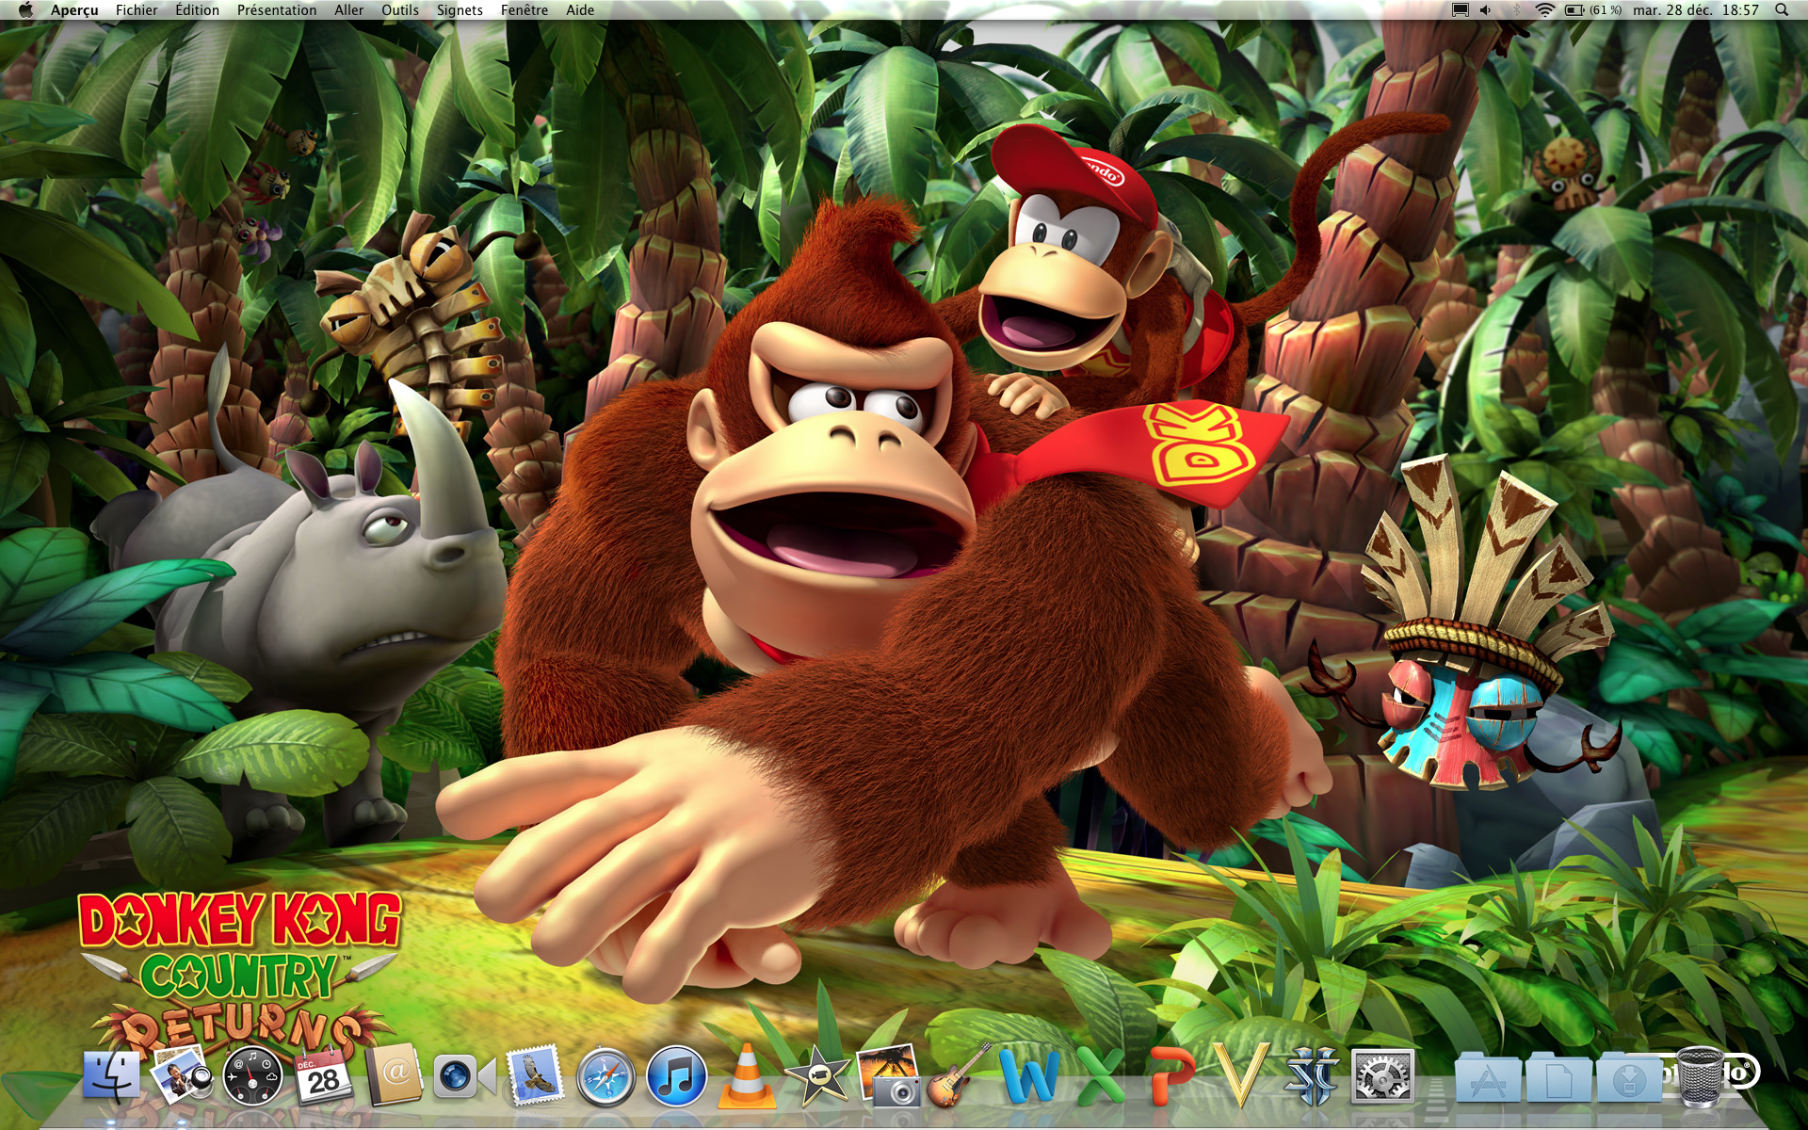Open iCal showing Dec 28
The image size is (1808, 1130).
point(323,1076)
